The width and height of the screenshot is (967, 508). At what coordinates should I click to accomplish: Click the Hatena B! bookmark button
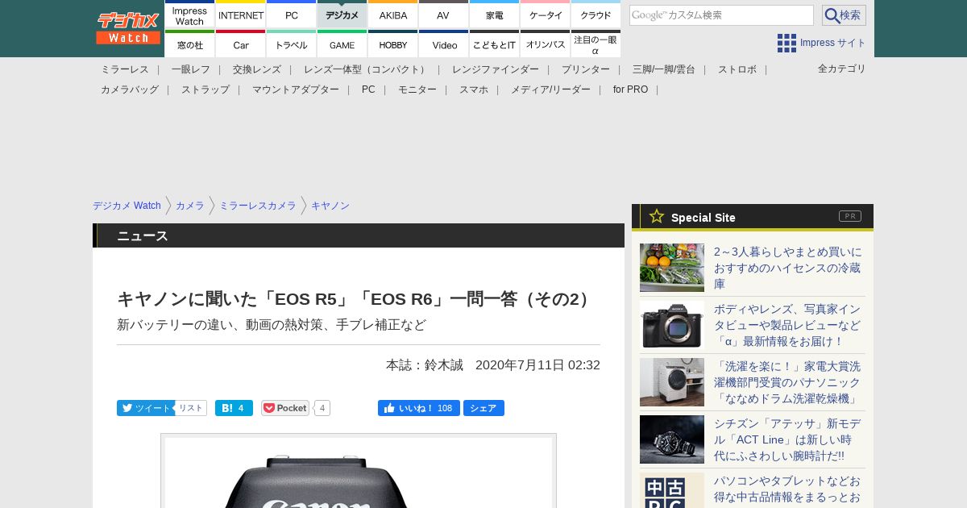[x=234, y=408]
